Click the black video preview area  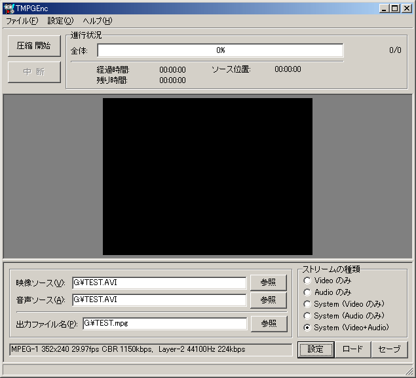coord(208,177)
